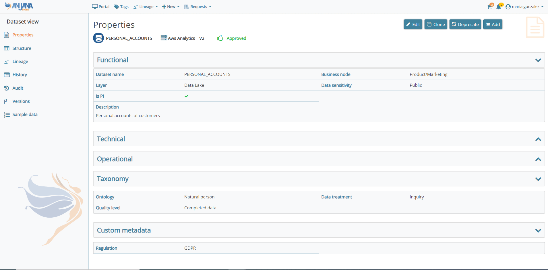
Task: Click the shopping cart icon in header
Action: [490, 7]
